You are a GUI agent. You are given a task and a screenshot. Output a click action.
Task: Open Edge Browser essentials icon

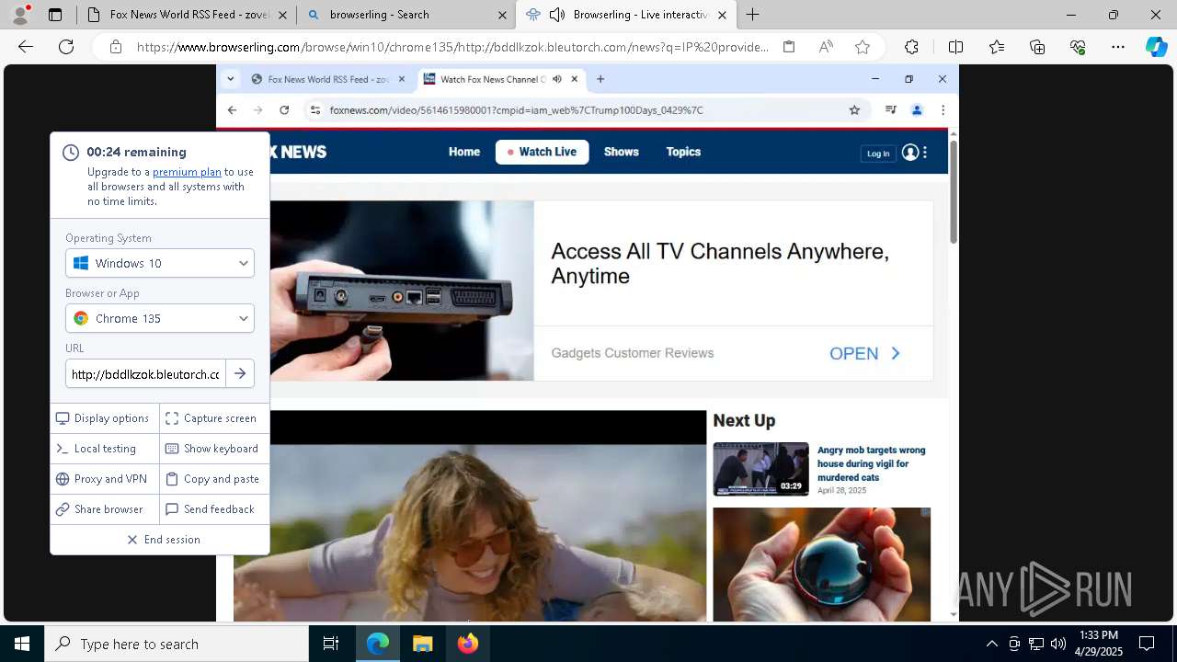[x=1078, y=47]
